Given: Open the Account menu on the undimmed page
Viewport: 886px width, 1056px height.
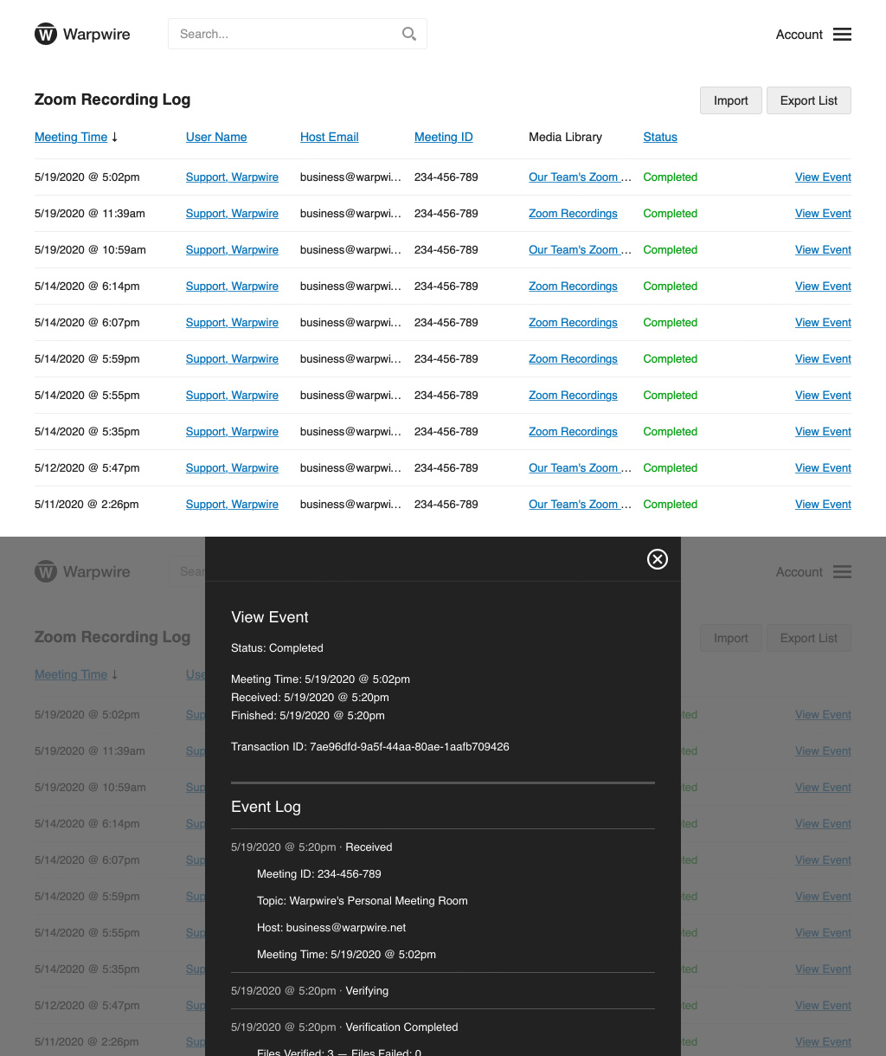Looking at the screenshot, I should [799, 35].
